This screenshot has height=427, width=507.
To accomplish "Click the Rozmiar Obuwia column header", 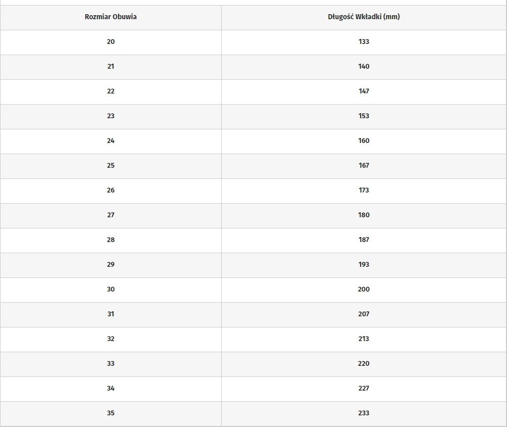I will pyautogui.click(x=111, y=18).
